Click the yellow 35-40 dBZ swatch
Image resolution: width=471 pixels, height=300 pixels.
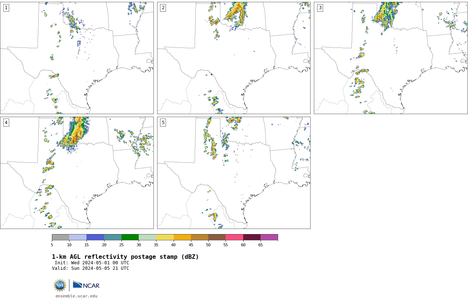165,237
